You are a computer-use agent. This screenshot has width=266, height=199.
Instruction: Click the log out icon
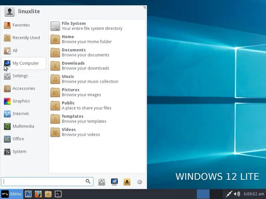point(140,182)
